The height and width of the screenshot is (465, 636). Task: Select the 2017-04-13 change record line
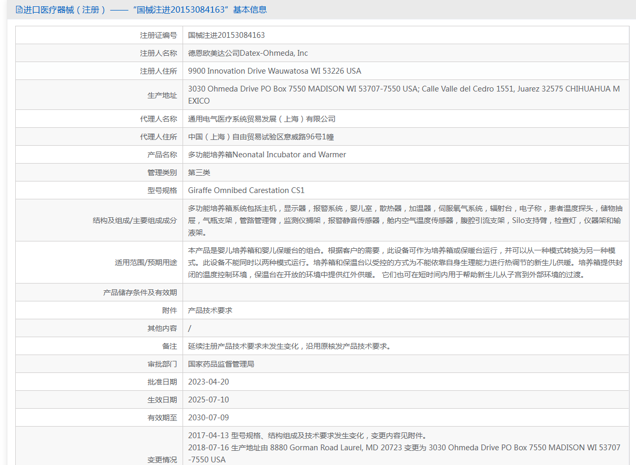(307, 436)
